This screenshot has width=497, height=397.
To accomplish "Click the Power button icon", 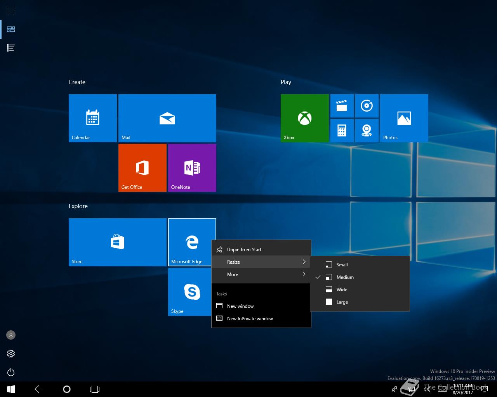I will 11,372.
